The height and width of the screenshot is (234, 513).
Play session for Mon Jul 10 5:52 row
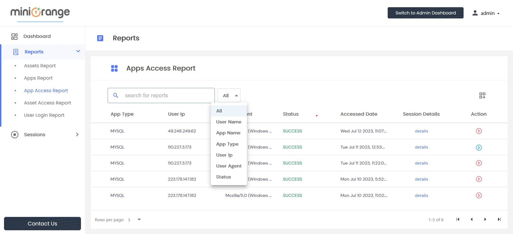click(479, 179)
